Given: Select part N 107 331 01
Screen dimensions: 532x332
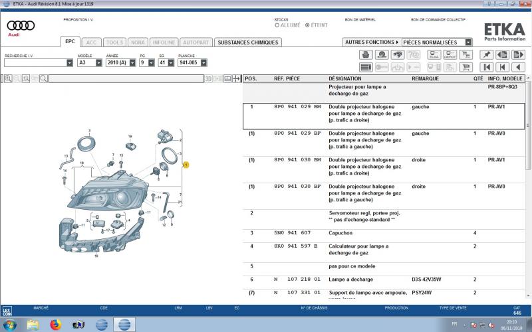Looking at the screenshot, I should 384,293.
